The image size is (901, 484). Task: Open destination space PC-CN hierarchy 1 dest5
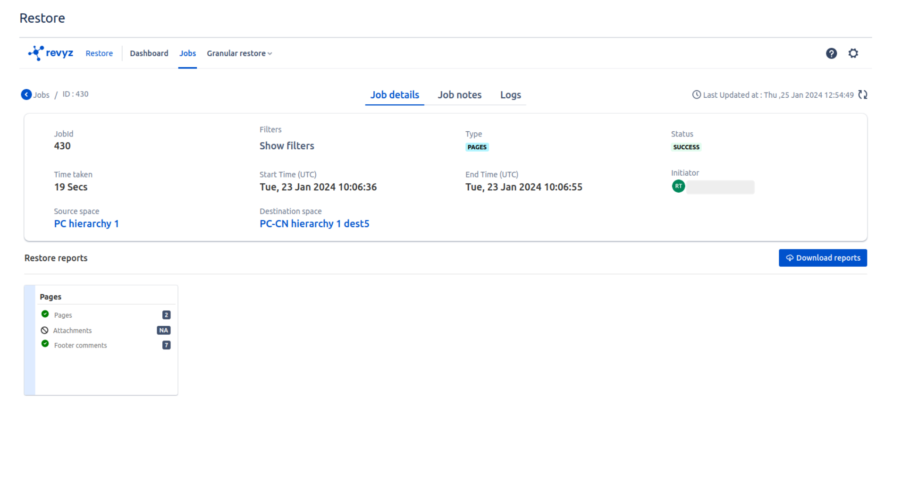point(314,224)
